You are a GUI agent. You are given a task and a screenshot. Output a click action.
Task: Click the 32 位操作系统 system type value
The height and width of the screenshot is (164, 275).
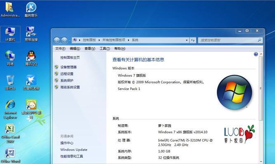(x=169, y=157)
